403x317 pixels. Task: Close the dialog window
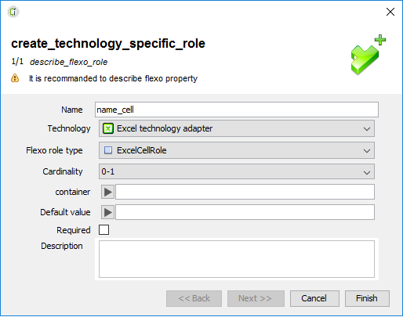[390, 12]
